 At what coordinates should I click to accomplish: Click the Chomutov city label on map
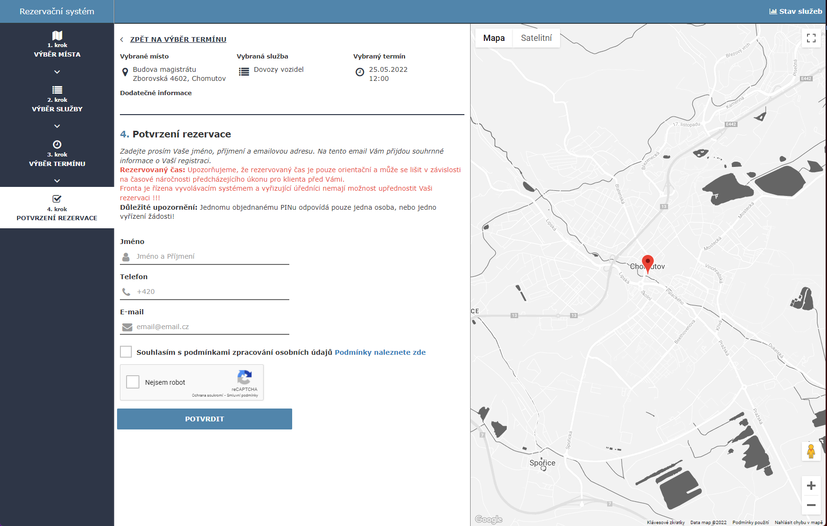point(647,267)
